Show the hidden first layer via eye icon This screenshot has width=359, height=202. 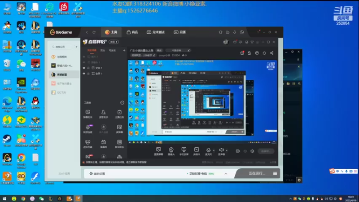[x=84, y=57]
